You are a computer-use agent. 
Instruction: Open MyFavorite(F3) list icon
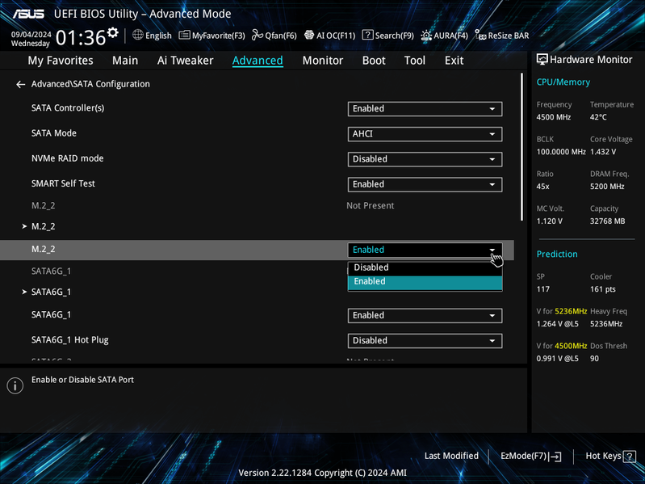(184, 36)
